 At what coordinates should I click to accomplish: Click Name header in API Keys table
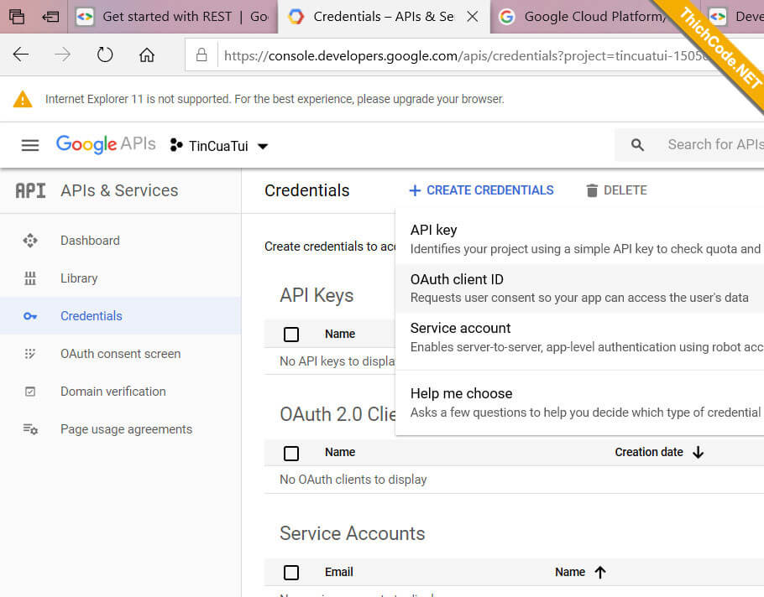[x=340, y=334]
